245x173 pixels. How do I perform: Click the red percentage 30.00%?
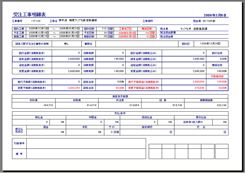coord(223,88)
